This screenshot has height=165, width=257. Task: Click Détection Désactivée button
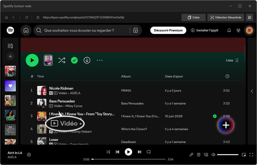coord(226,17)
